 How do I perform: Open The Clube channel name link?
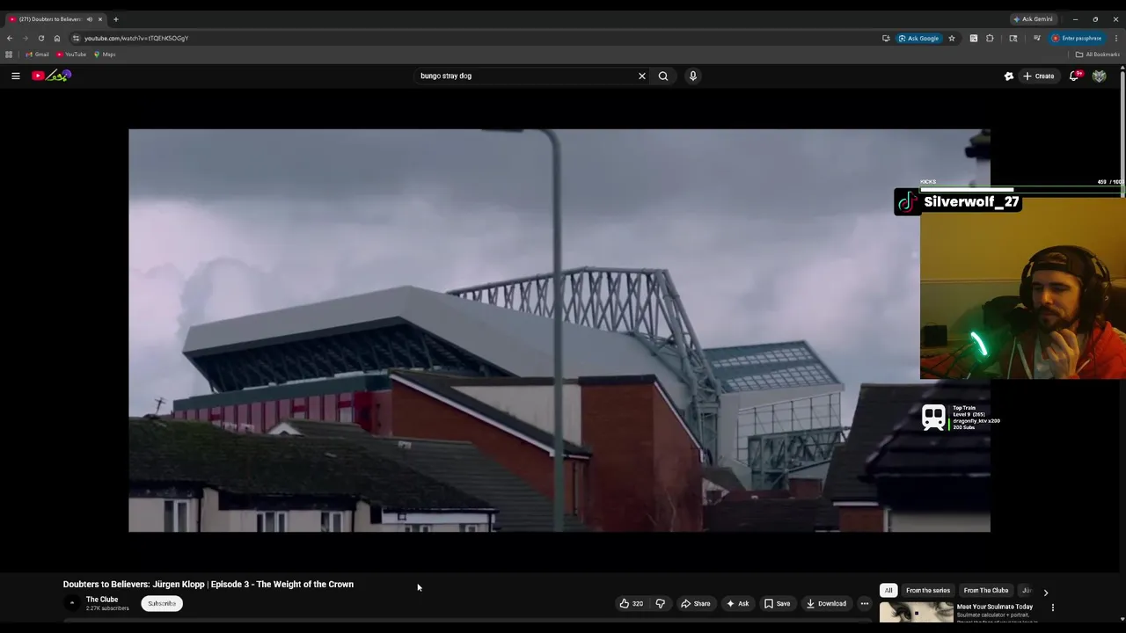click(102, 600)
